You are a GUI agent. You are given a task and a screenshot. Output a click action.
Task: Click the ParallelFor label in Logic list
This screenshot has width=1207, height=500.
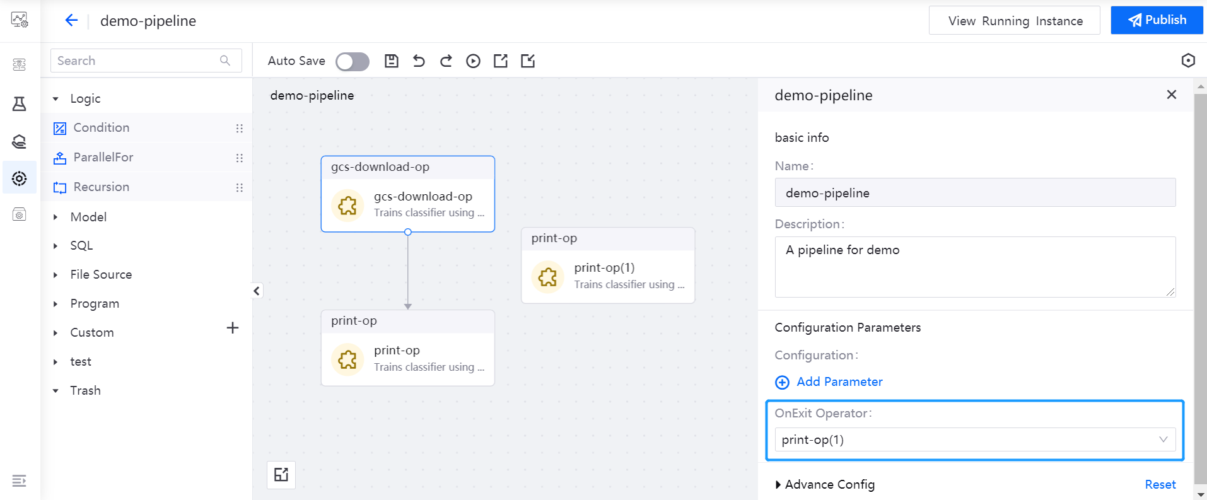coord(103,157)
